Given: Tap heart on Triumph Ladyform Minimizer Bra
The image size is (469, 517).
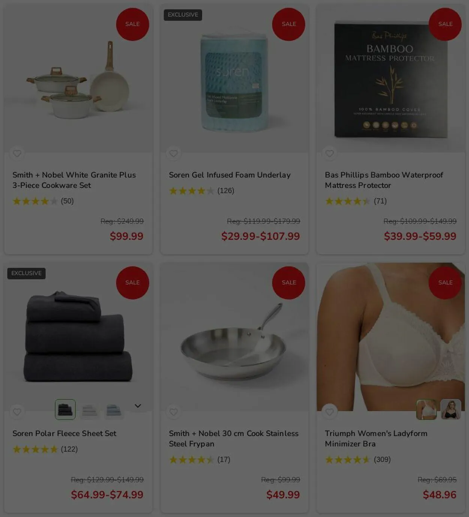Looking at the screenshot, I should tap(329, 412).
